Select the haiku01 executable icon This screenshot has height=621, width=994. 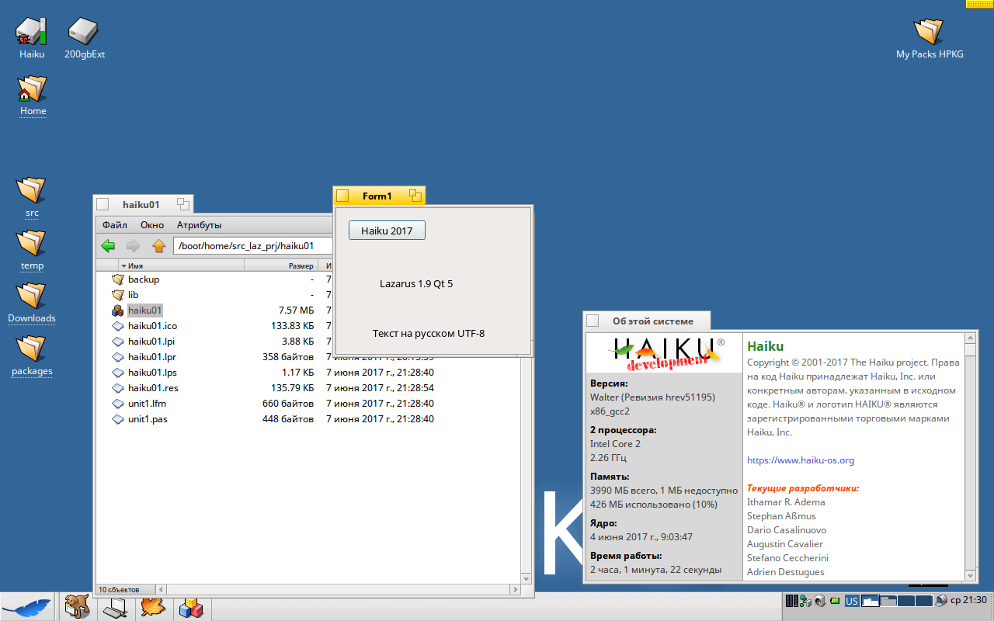118,310
